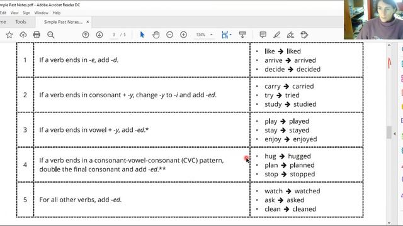
Task: Click 'For all other verbs, add -ed.'
Action: 80,200
